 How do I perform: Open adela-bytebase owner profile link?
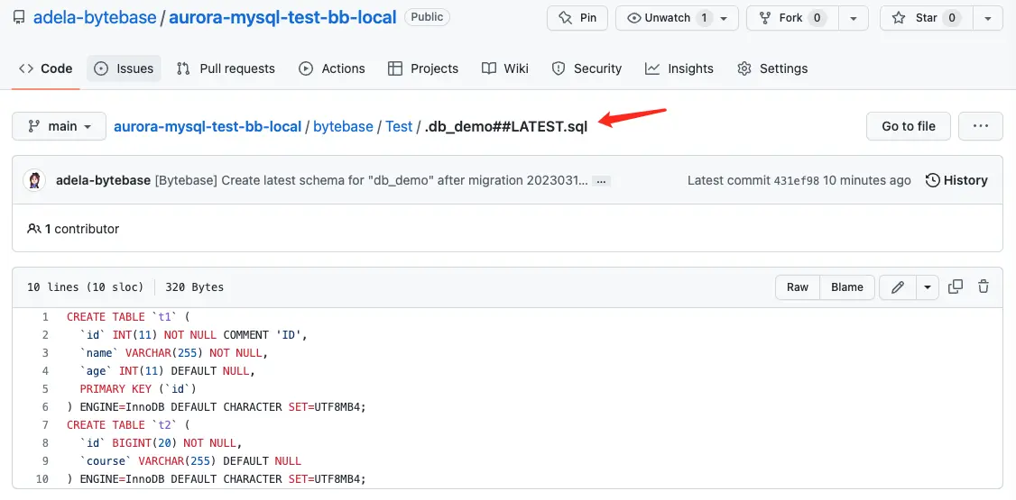point(95,17)
